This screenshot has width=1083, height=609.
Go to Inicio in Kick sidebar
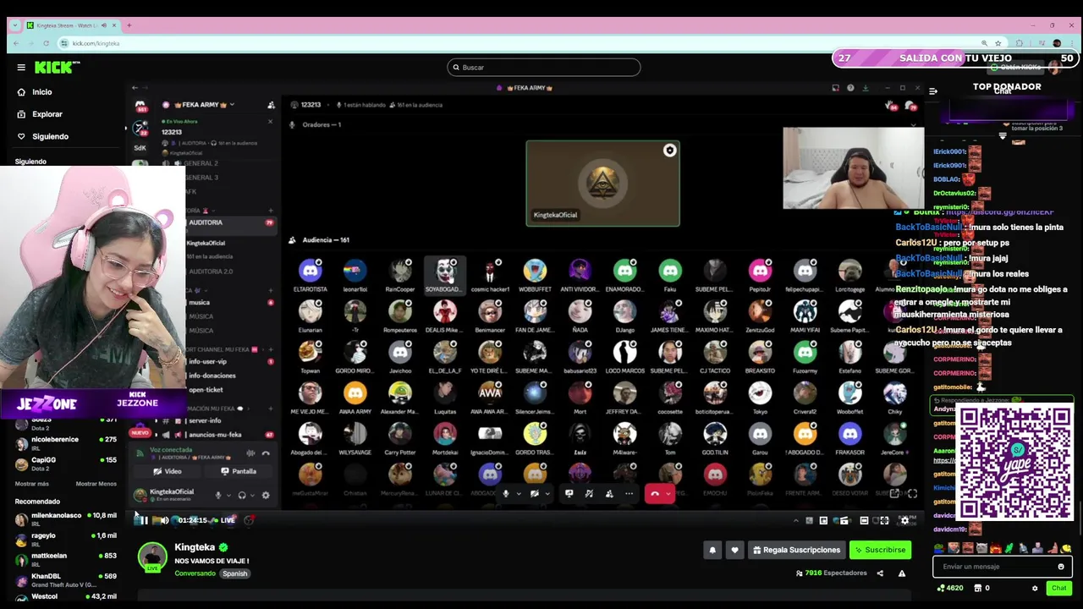(34, 92)
